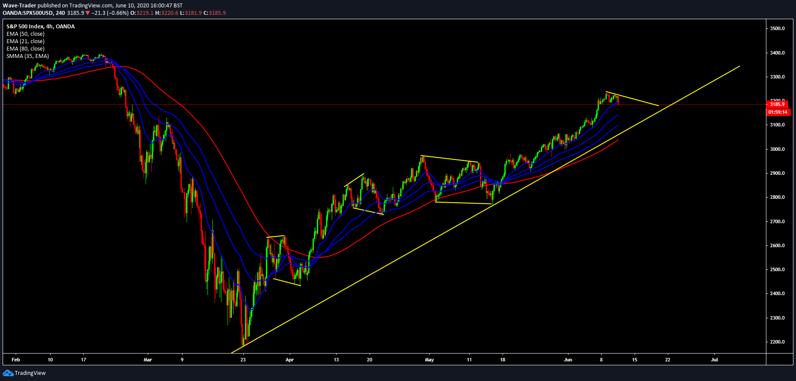Select the EMA (21, close) indicator label
Screen dimensions: 796x381
coord(25,41)
